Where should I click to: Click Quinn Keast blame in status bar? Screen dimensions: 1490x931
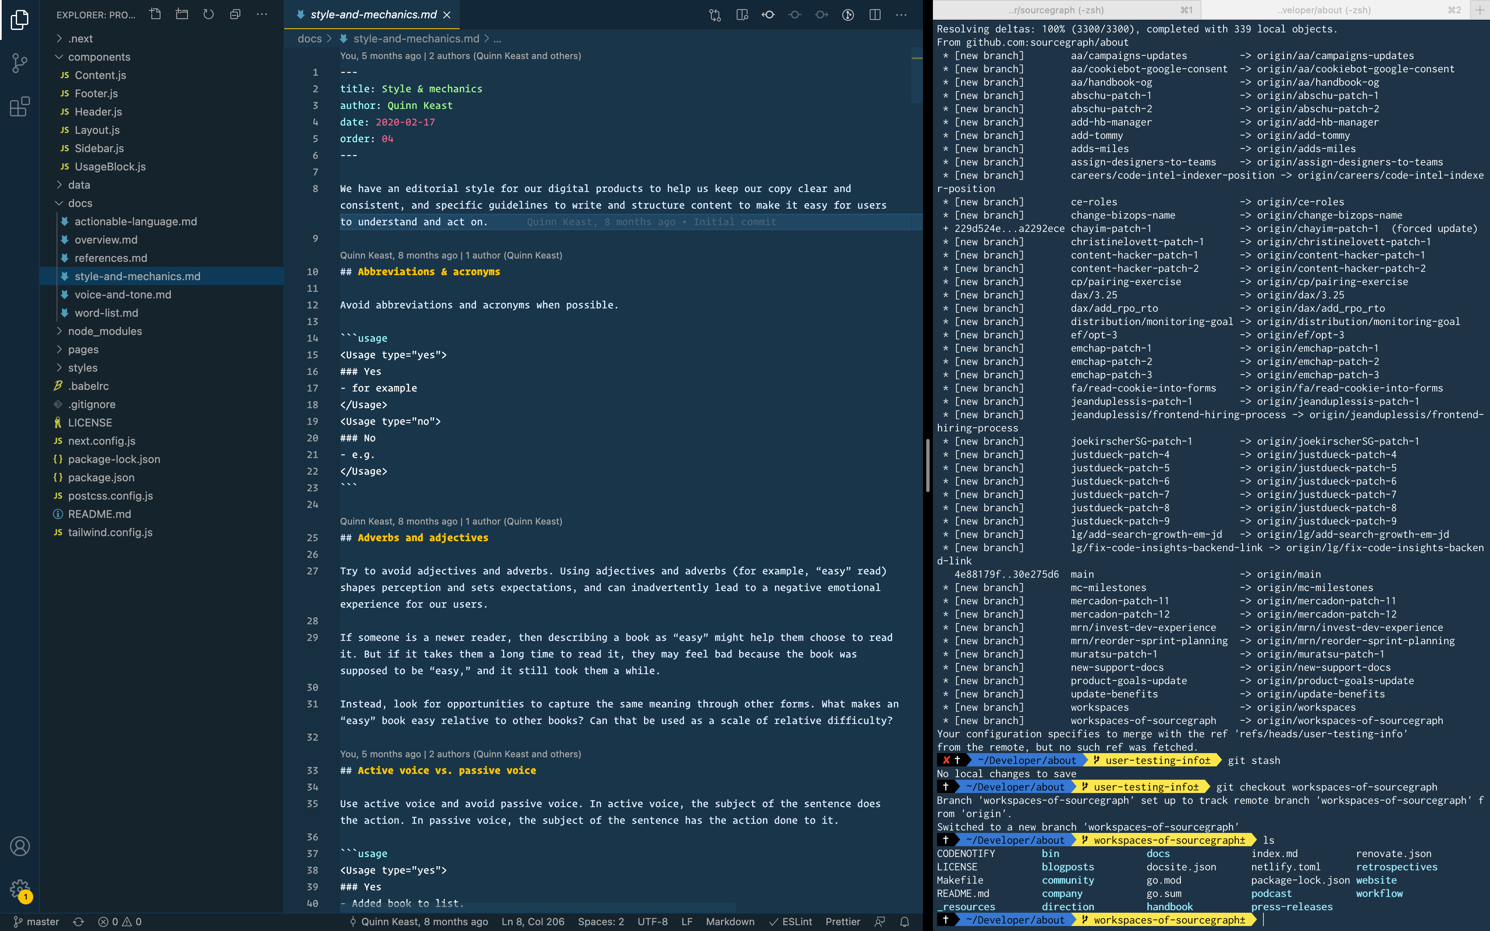point(419,922)
